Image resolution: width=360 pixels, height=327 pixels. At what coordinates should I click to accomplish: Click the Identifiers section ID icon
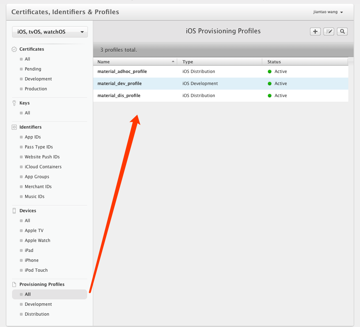click(x=14, y=127)
